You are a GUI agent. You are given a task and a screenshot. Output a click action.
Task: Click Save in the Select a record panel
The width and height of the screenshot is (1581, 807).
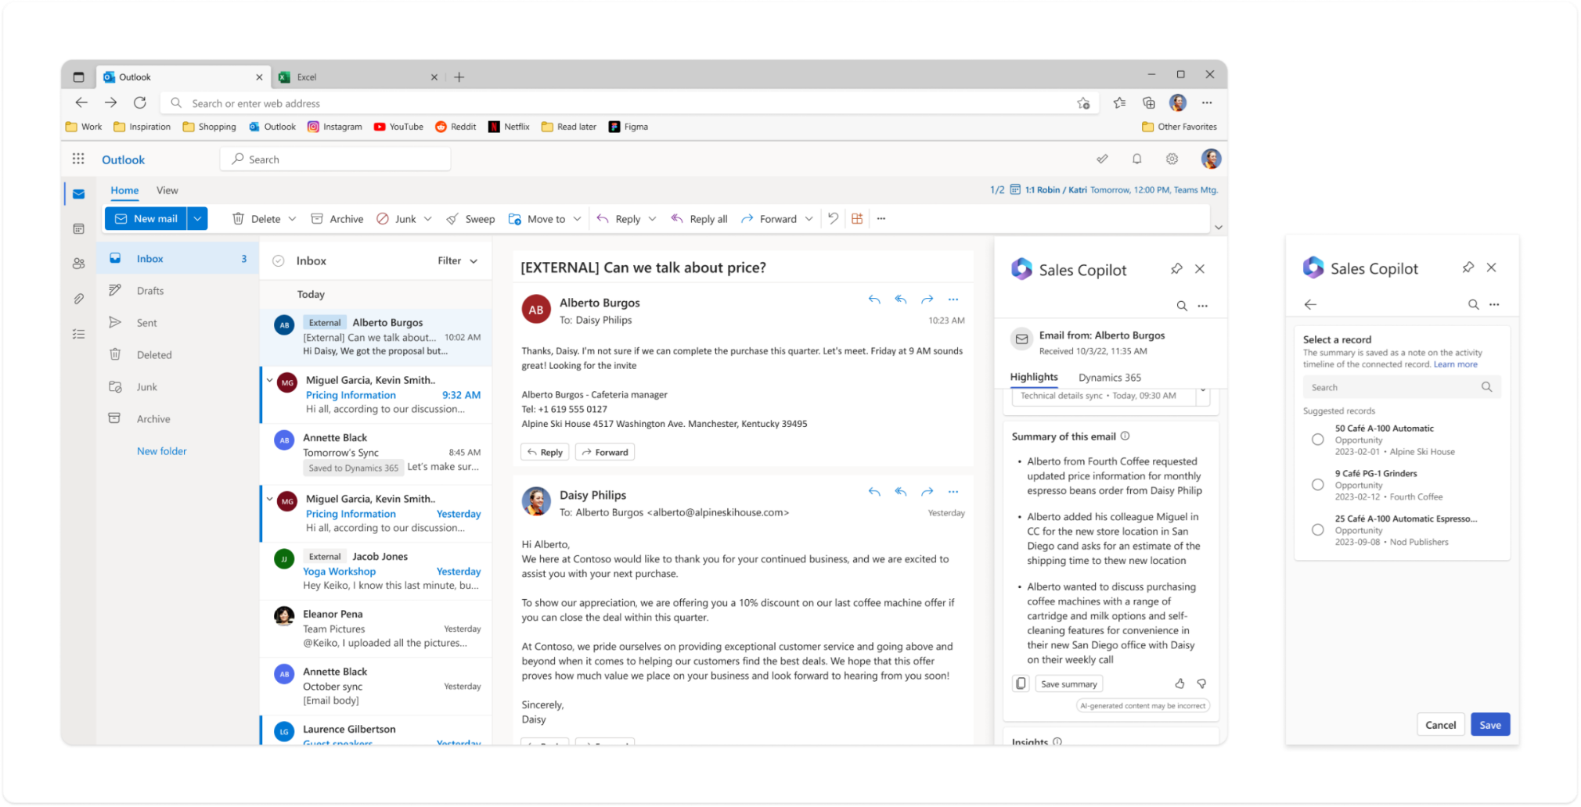coord(1489,725)
